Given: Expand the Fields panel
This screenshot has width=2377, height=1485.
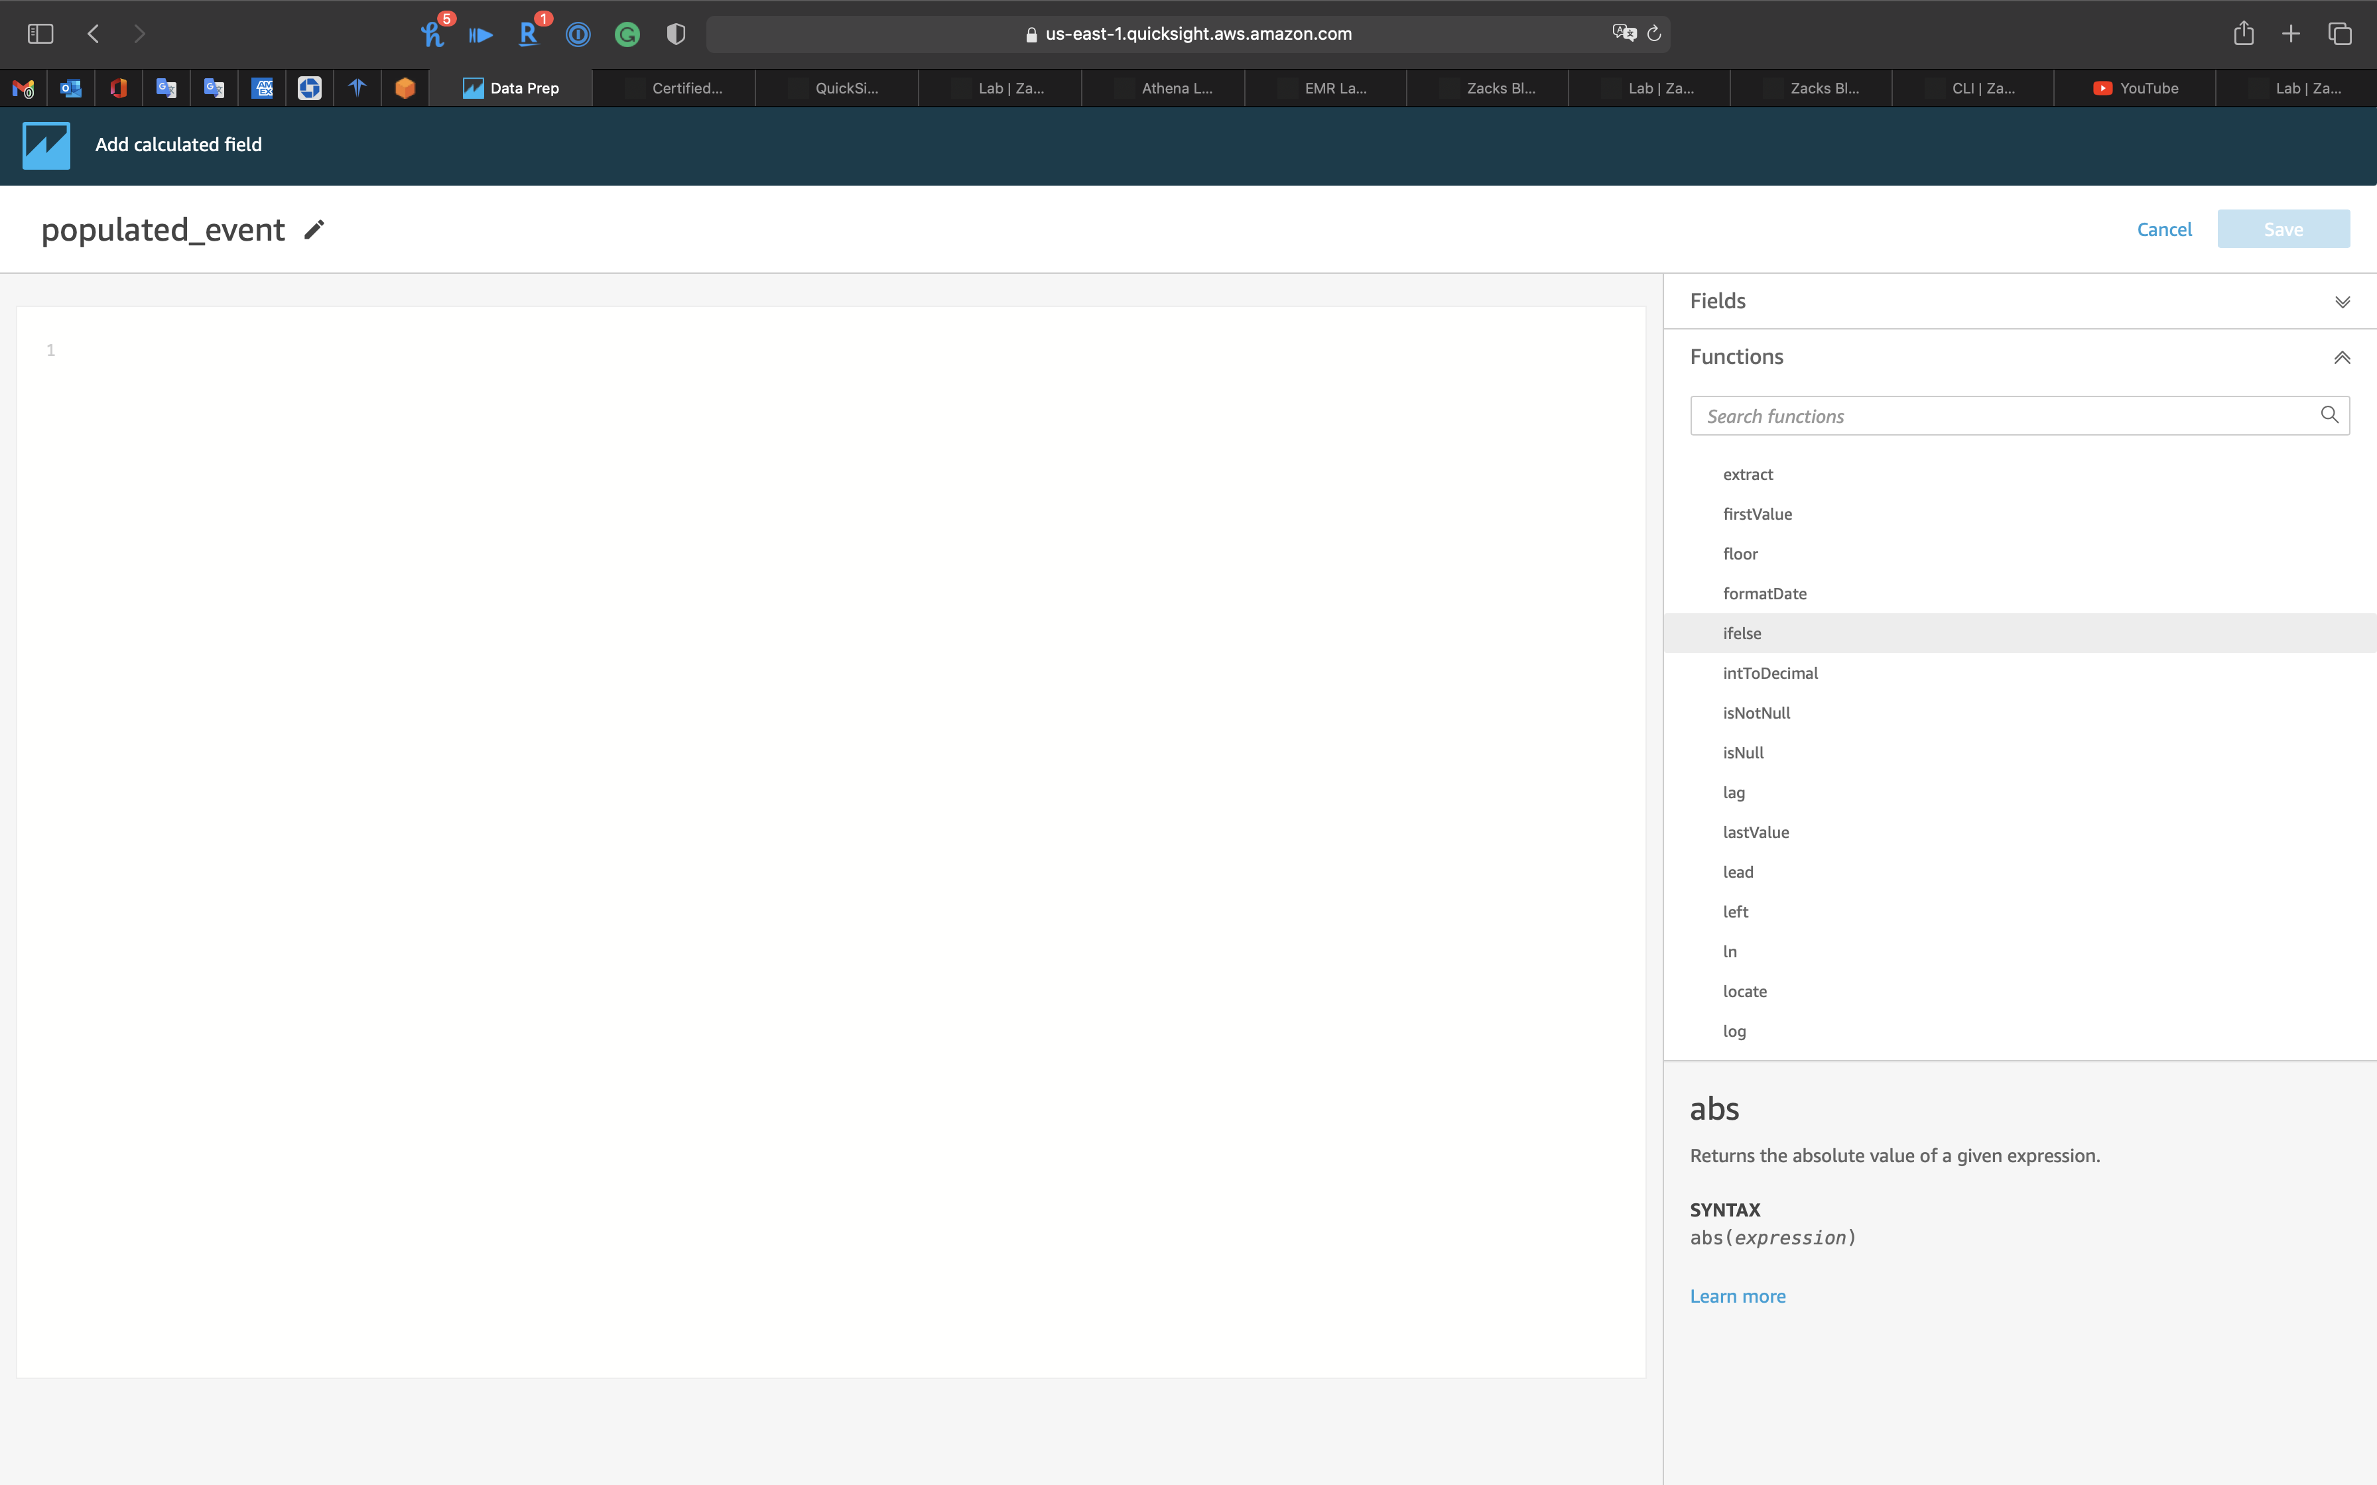Looking at the screenshot, I should (2342, 302).
